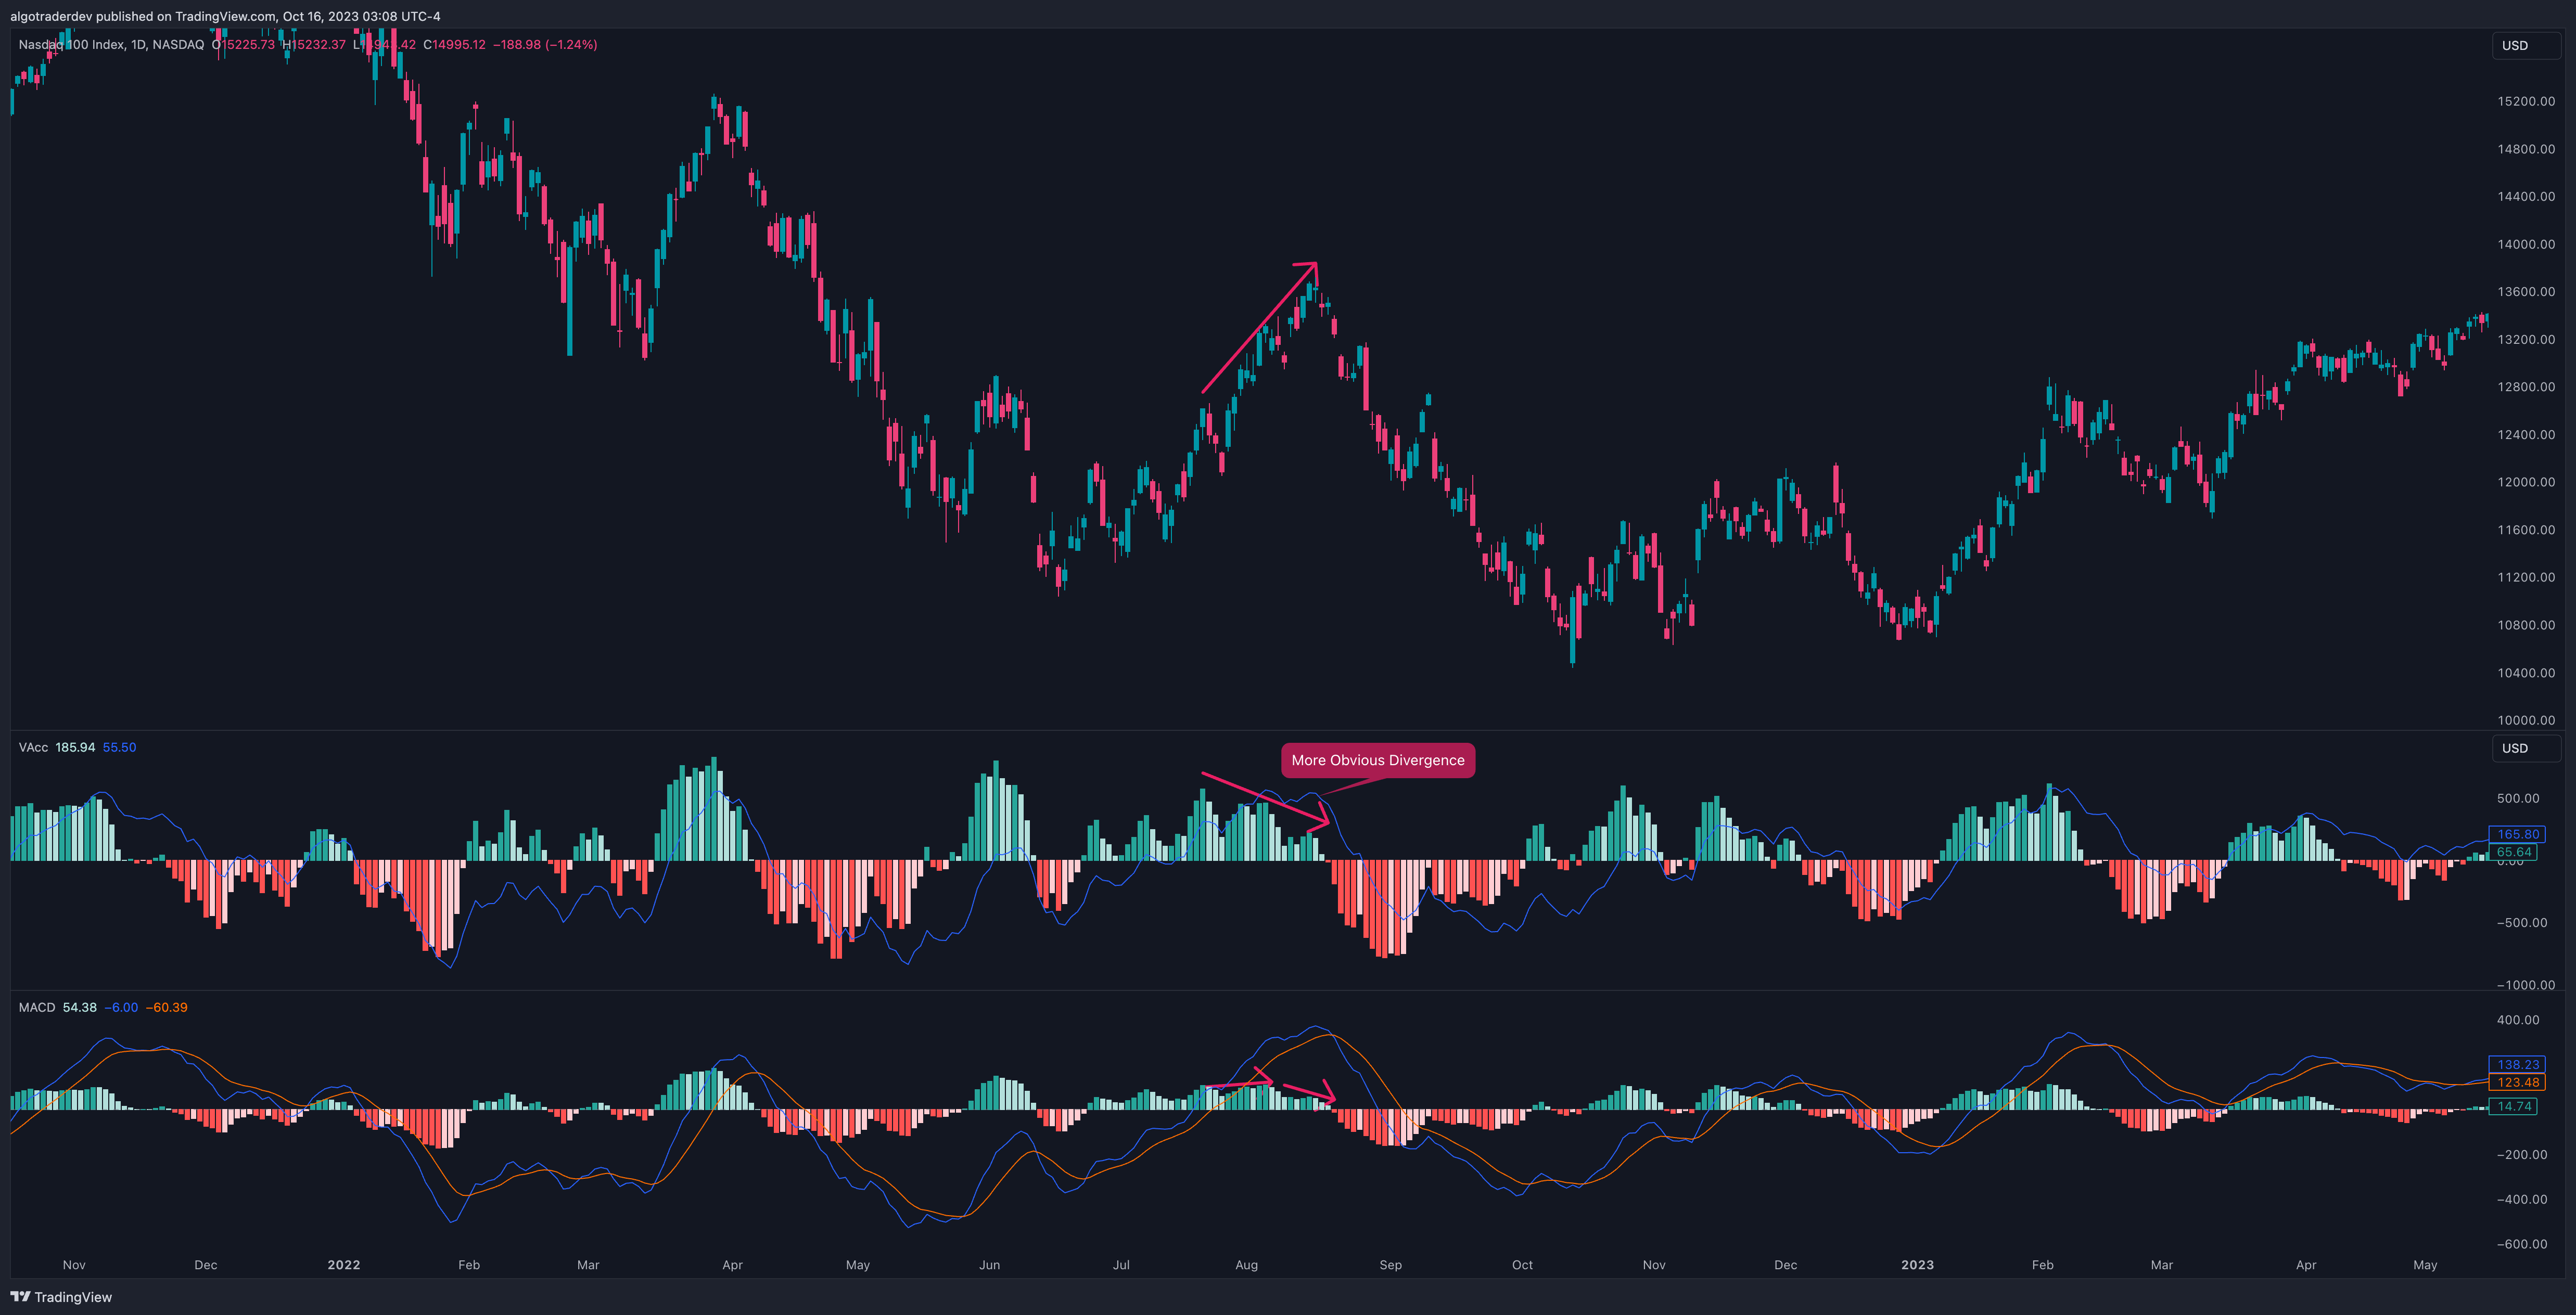Screen dimensions: 2576x1315
Task: Click the −1000.00 label on the VAcc scale
Action: click(x=2525, y=985)
